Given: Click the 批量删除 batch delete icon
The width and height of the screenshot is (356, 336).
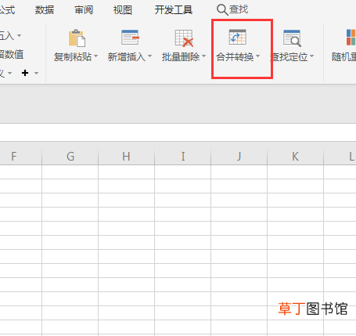Looking at the screenshot, I should coord(184,38).
